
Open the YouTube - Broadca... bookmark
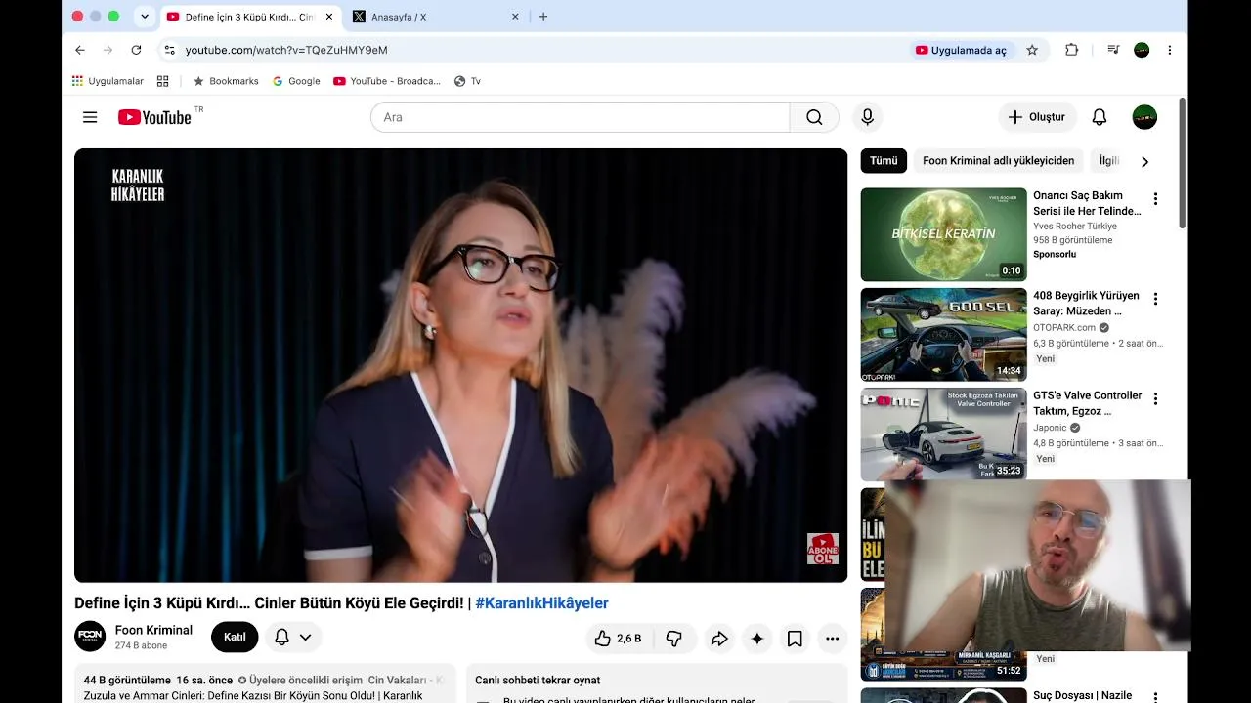pos(387,81)
